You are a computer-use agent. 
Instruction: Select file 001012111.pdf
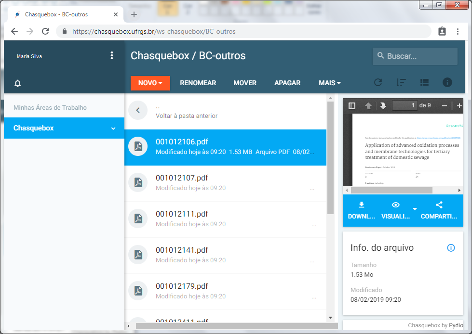click(226, 219)
